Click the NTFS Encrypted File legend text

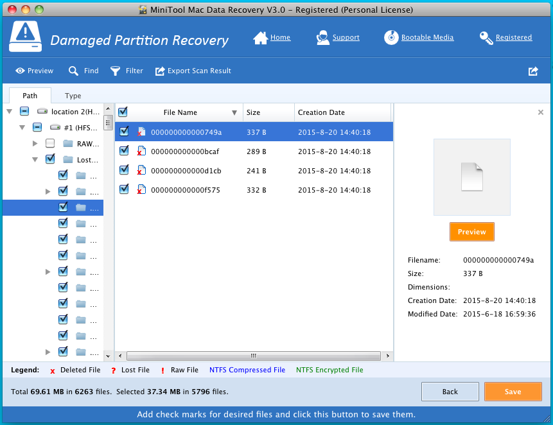pos(329,370)
